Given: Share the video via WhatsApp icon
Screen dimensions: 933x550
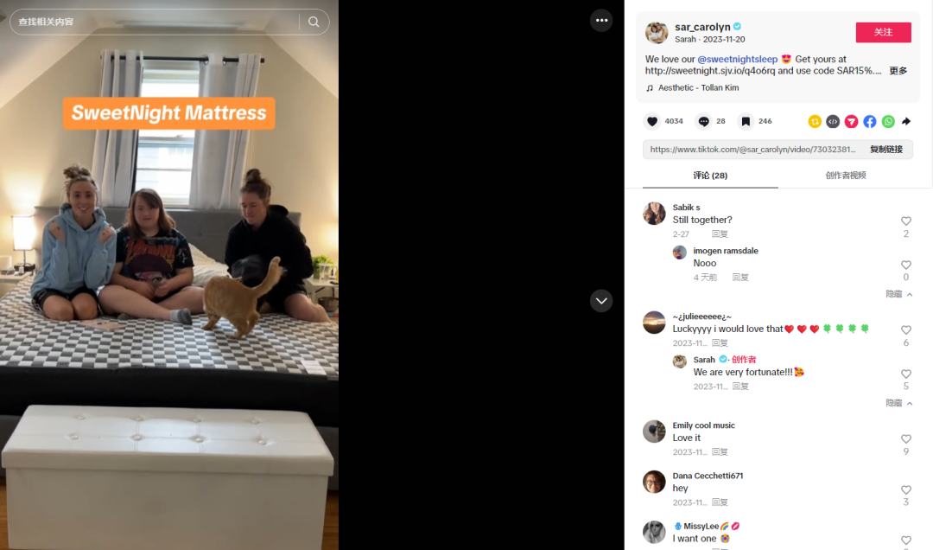Looking at the screenshot, I should [x=888, y=122].
